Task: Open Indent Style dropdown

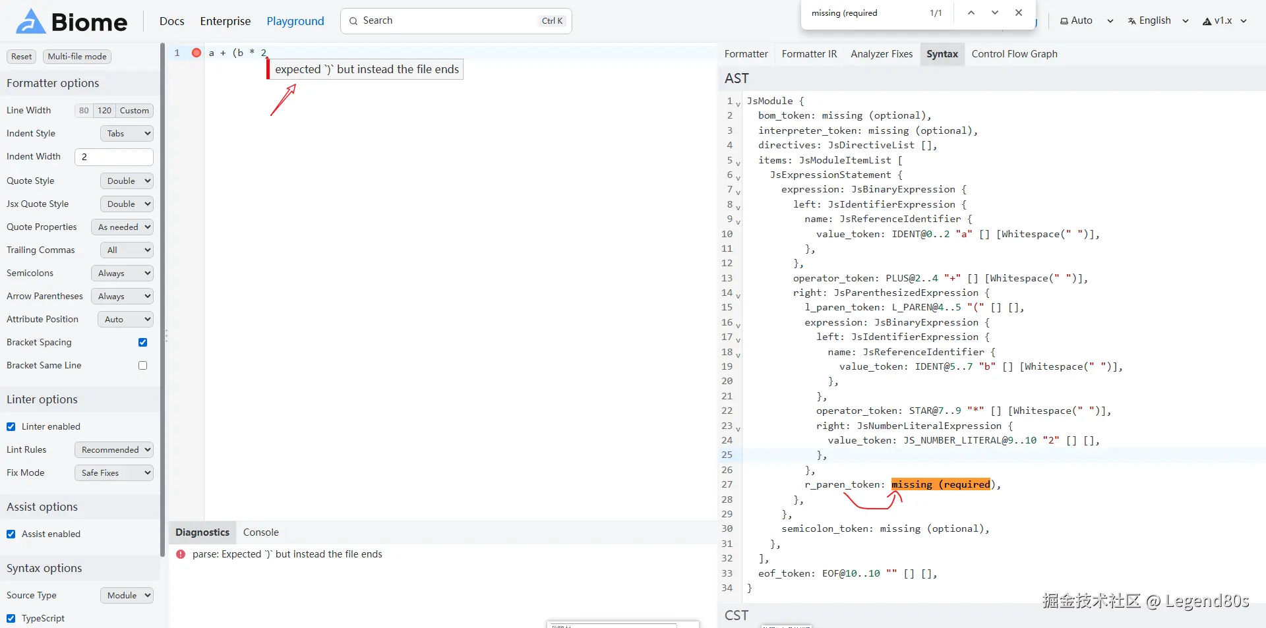Action: 127,134
